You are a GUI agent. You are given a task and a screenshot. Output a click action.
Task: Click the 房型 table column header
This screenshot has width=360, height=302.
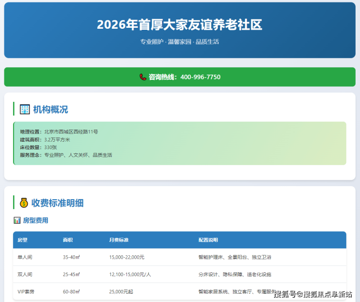(x=22, y=240)
